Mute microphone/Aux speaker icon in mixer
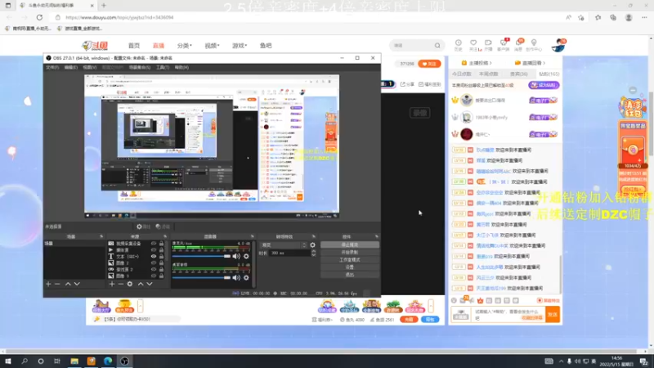Viewport: 654px width, 368px height. point(236,256)
